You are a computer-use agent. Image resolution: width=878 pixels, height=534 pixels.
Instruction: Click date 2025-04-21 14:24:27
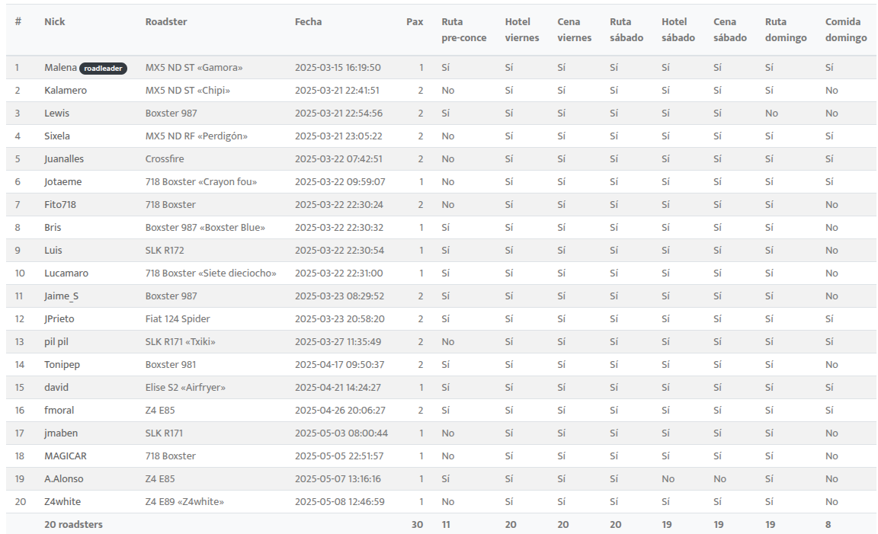pyautogui.click(x=338, y=387)
